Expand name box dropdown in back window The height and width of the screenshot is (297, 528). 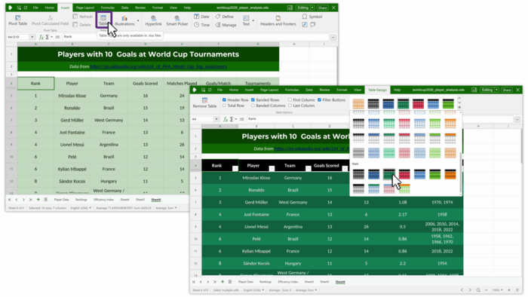click(x=32, y=37)
